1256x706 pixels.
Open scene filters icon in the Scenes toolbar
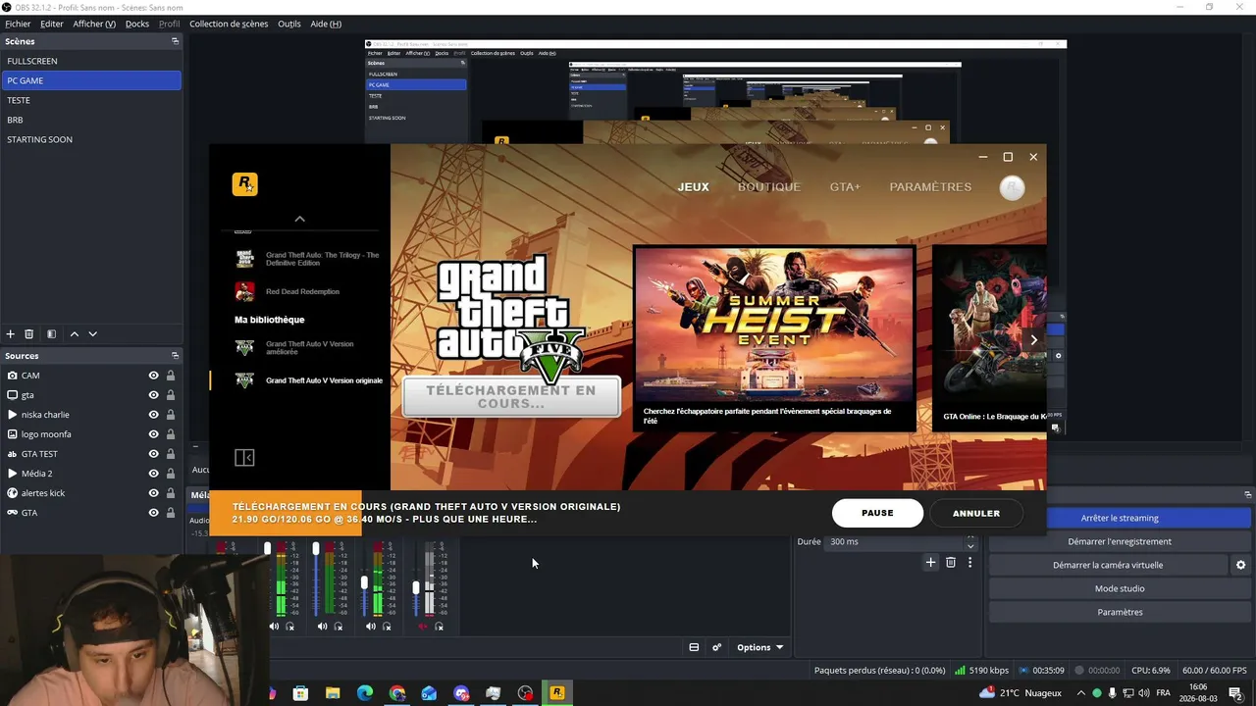(51, 334)
